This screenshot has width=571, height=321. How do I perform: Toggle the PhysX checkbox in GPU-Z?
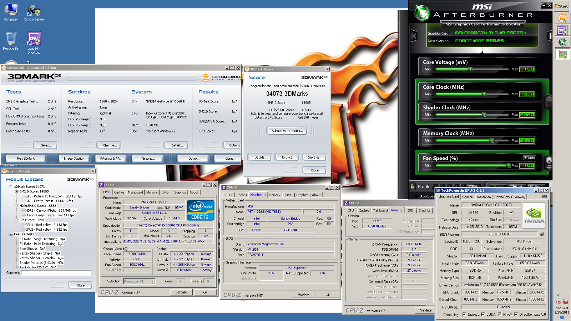click(x=500, y=314)
